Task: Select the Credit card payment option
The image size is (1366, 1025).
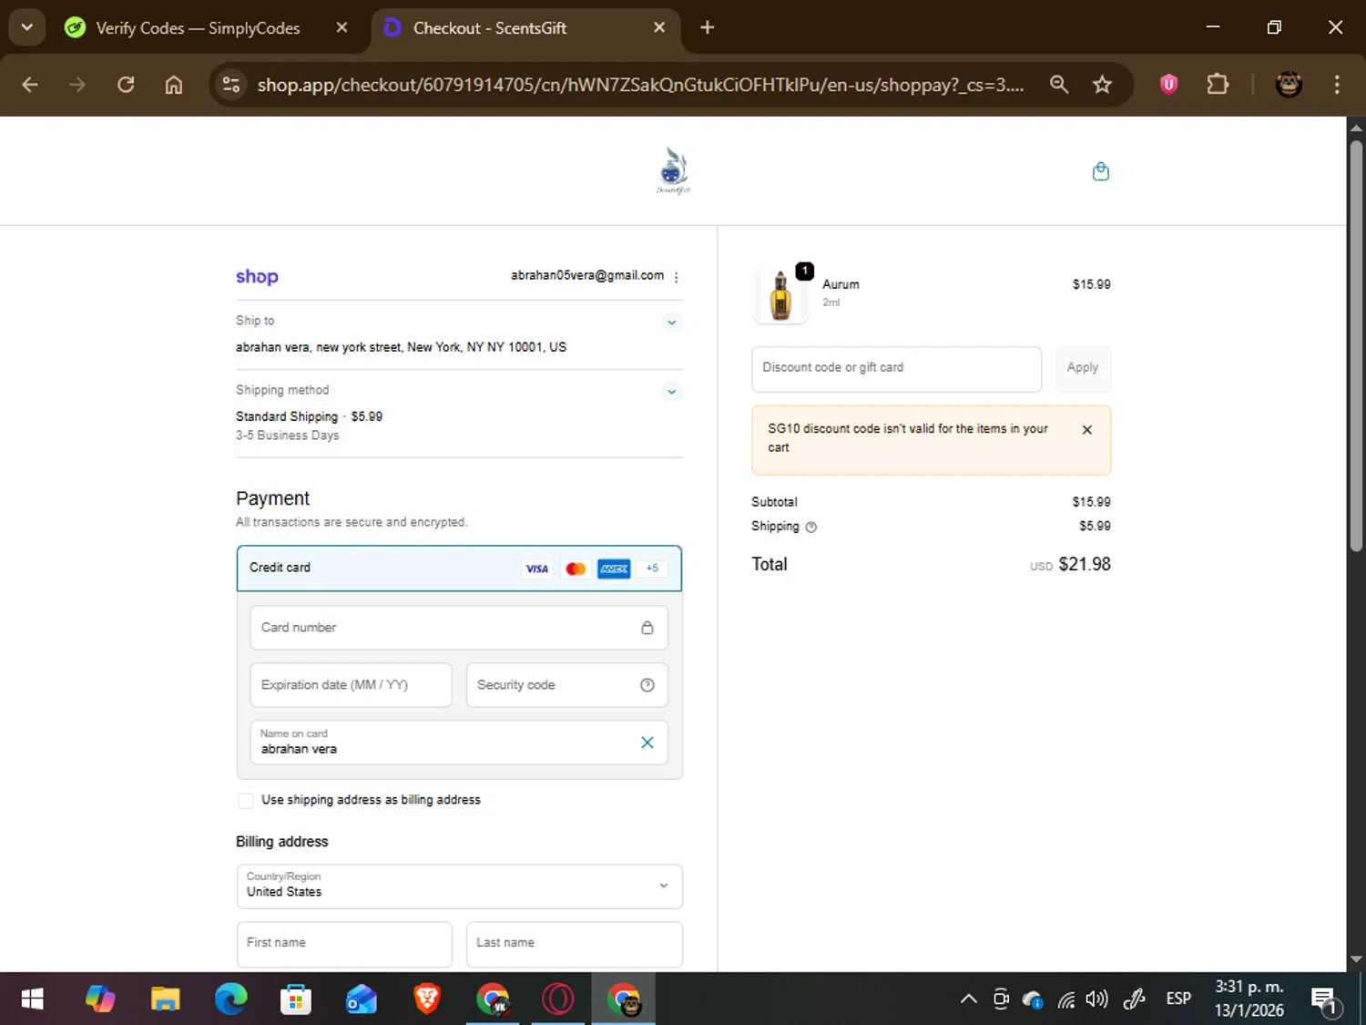Action: point(459,568)
